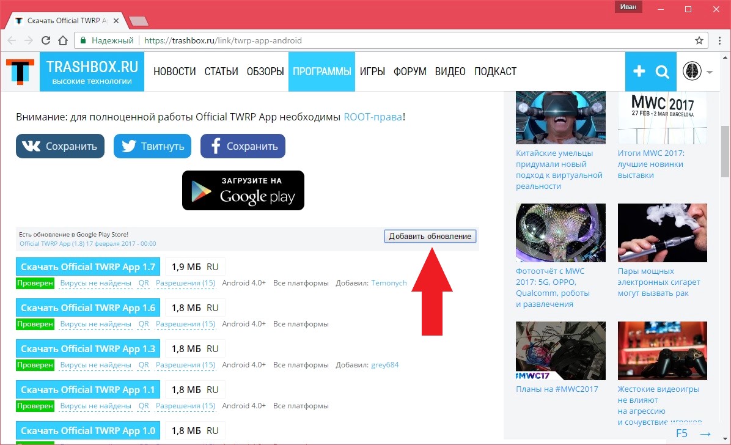Click the F5 next arrow link
Image resolution: width=731 pixels, height=445 pixels.
click(x=693, y=433)
